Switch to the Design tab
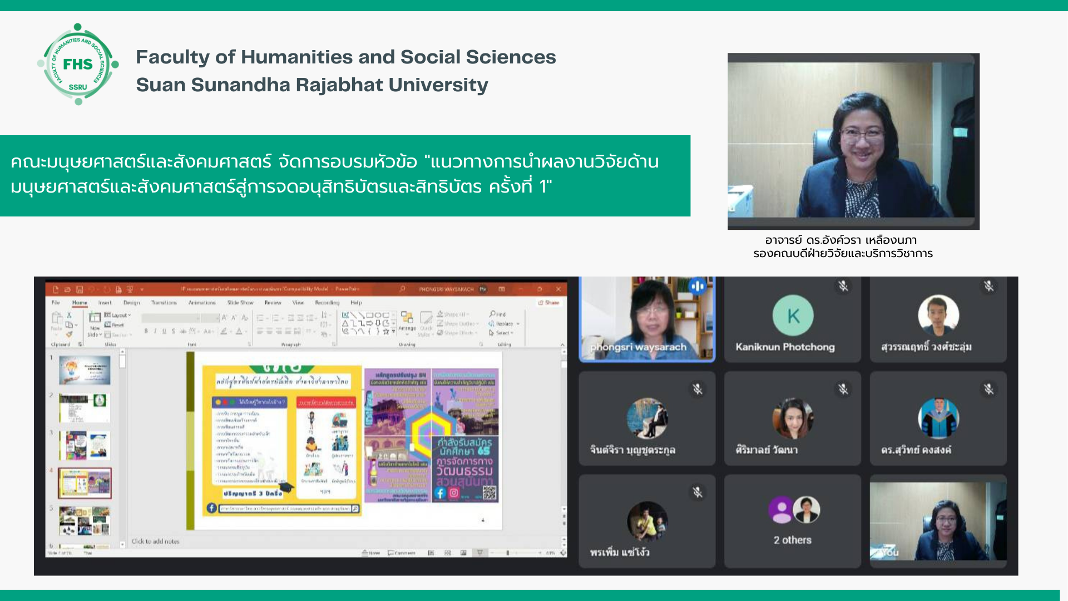The width and height of the screenshot is (1068, 601). click(132, 303)
